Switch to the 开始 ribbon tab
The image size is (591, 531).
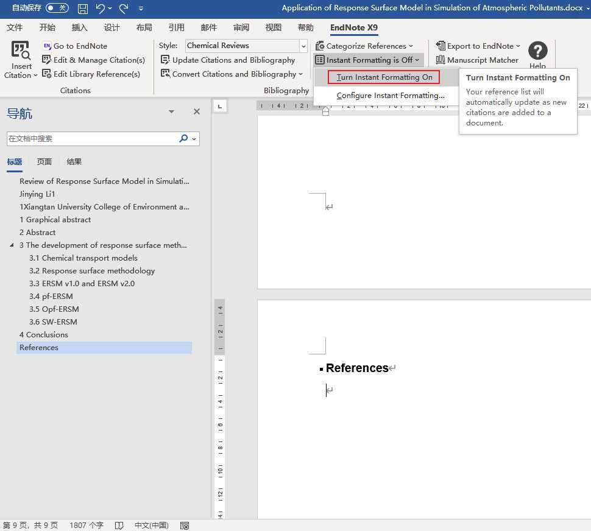pos(47,27)
